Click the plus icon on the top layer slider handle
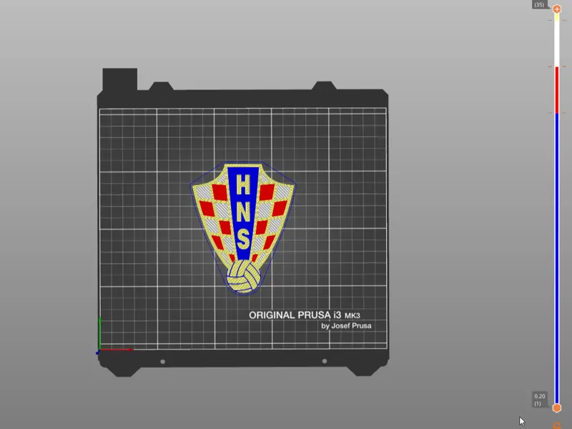Image resolution: width=572 pixels, height=429 pixels. click(557, 9)
